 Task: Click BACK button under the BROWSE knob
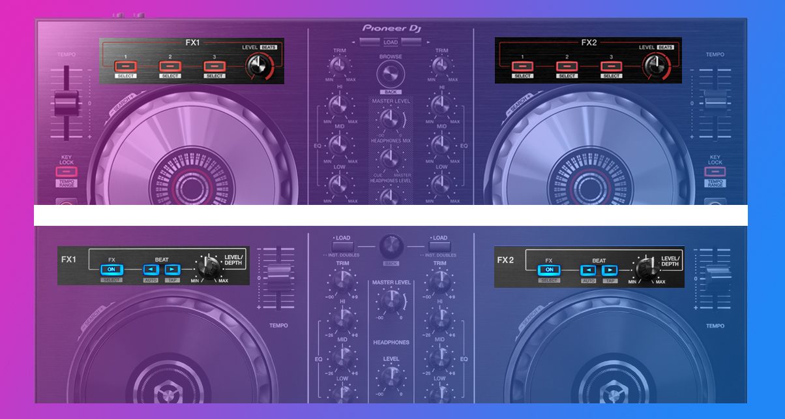coord(390,92)
